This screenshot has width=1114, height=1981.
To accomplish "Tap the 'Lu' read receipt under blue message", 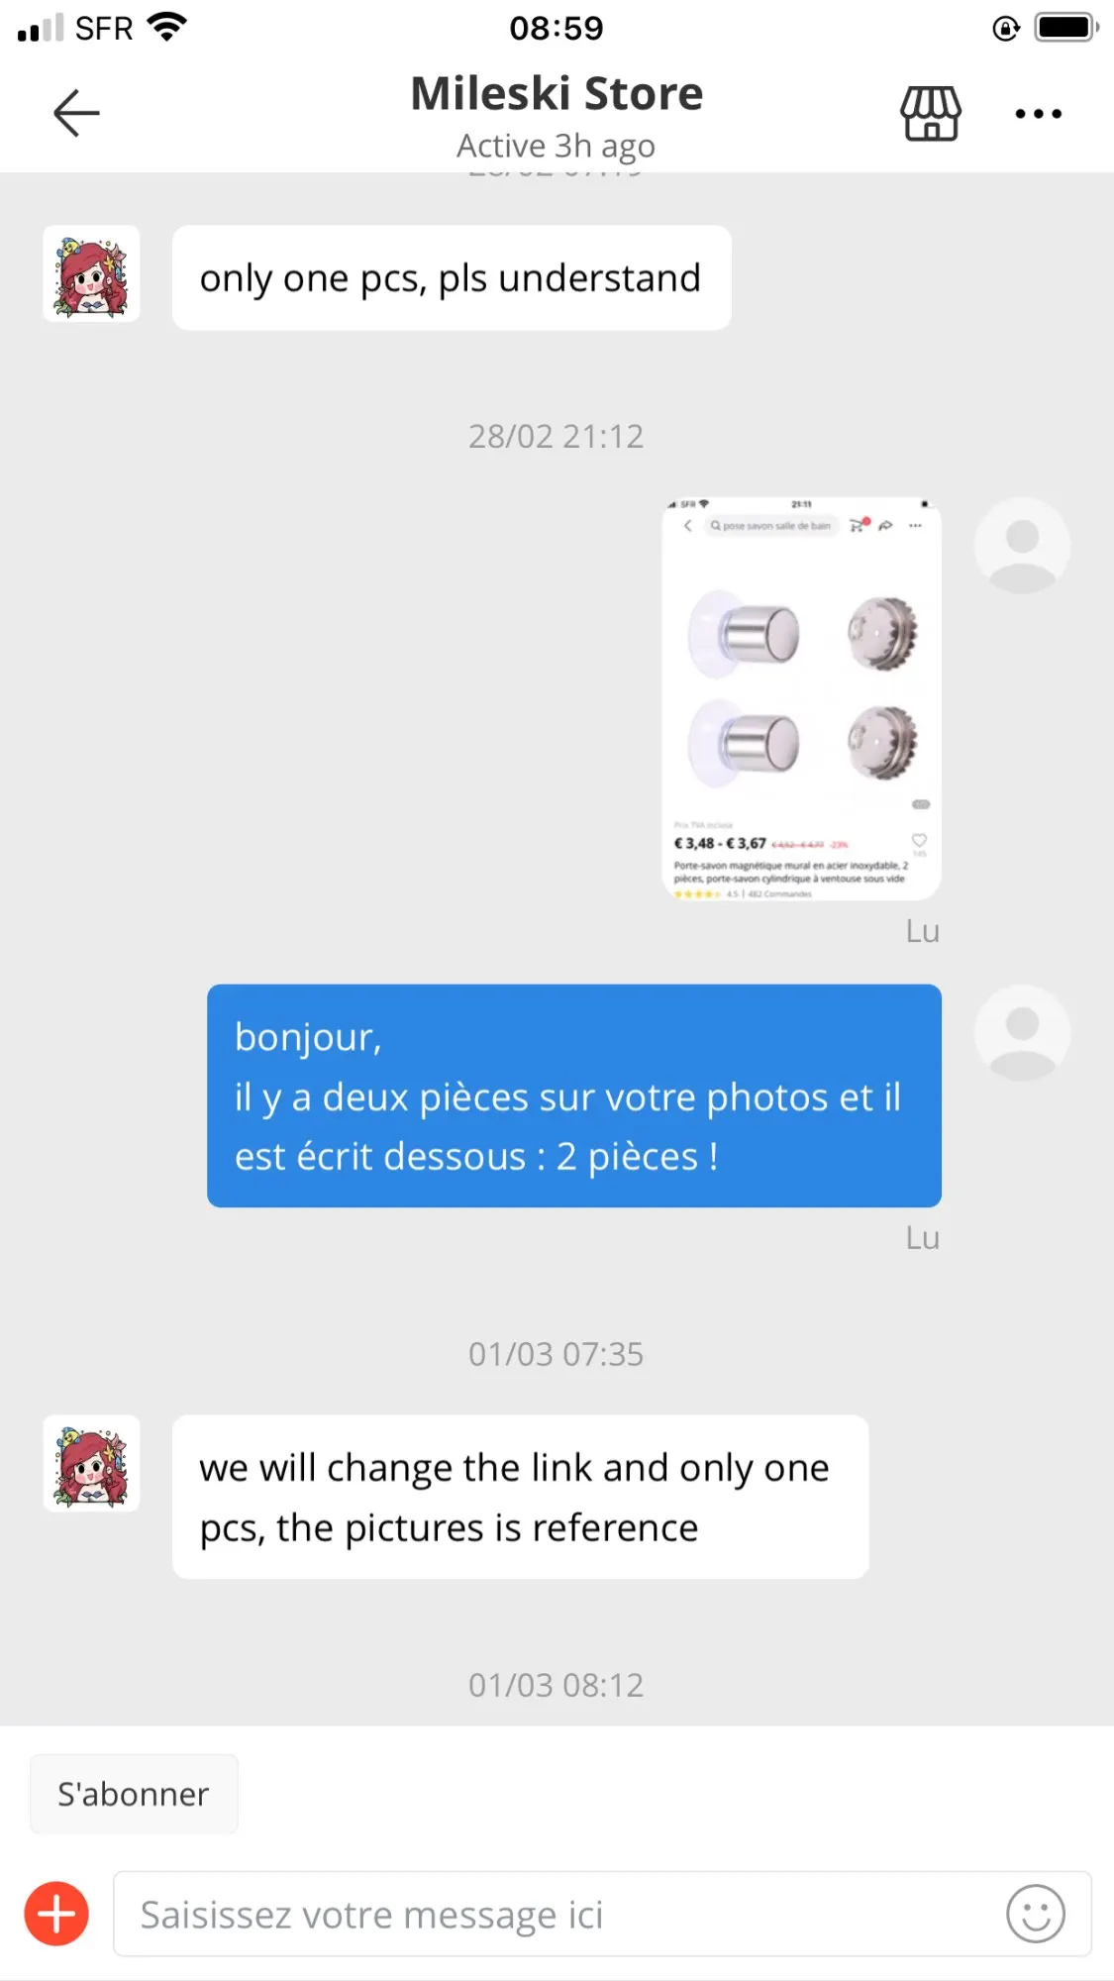I will point(922,1238).
